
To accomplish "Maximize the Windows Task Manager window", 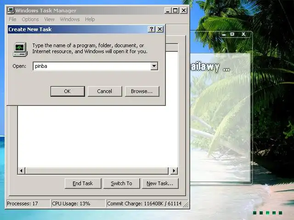I will point(175,11).
